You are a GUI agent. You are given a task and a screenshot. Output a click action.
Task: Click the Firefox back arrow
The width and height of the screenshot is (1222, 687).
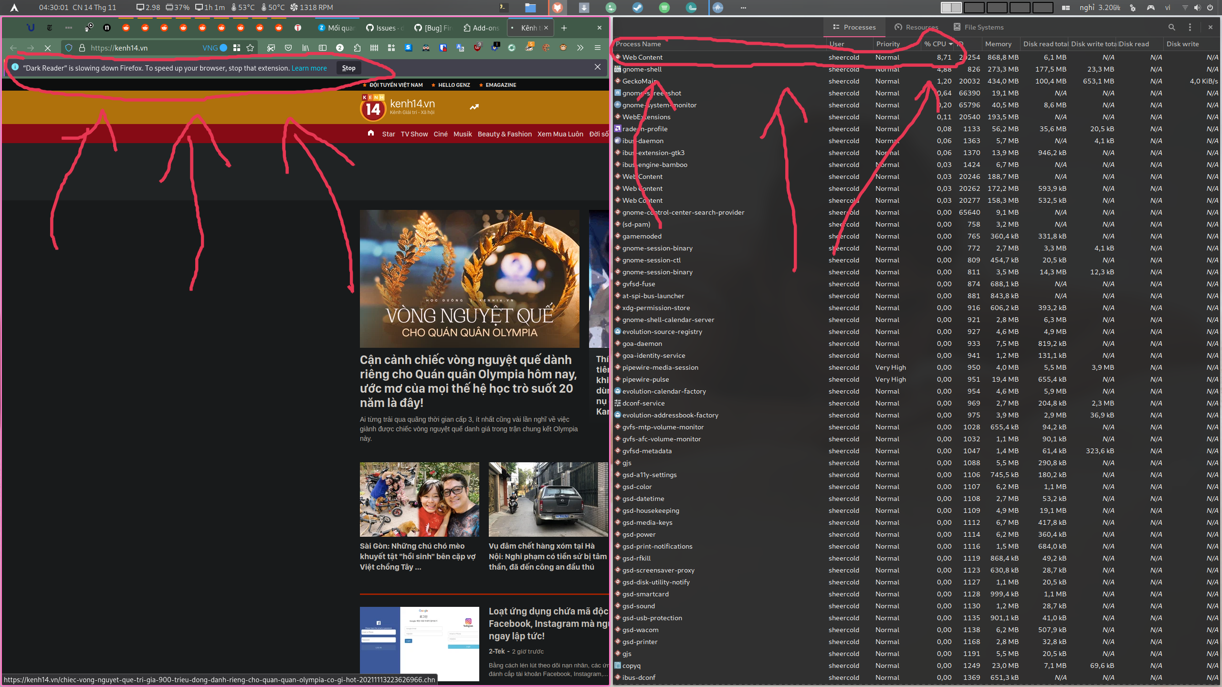pyautogui.click(x=13, y=48)
